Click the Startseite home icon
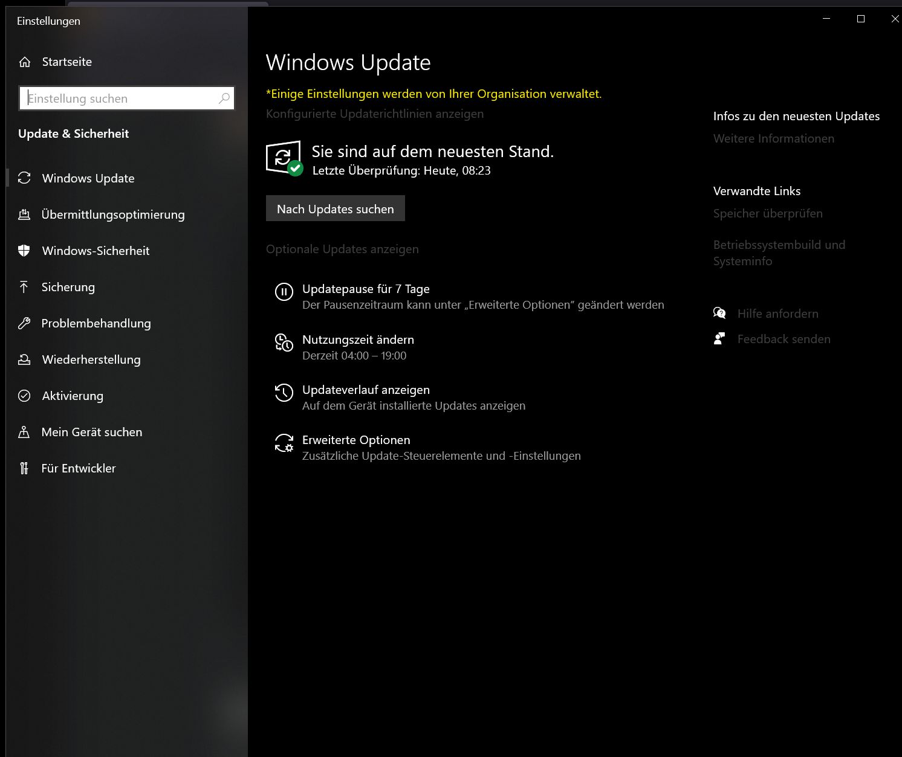902x757 pixels. coord(25,62)
